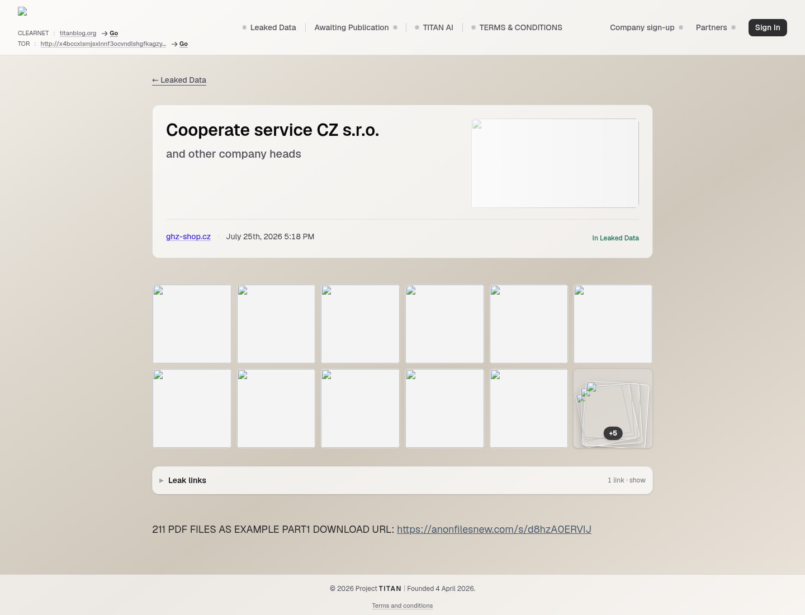
Task: Click the heading "Cooperate service CZ s.r.o."
Action: [272, 130]
